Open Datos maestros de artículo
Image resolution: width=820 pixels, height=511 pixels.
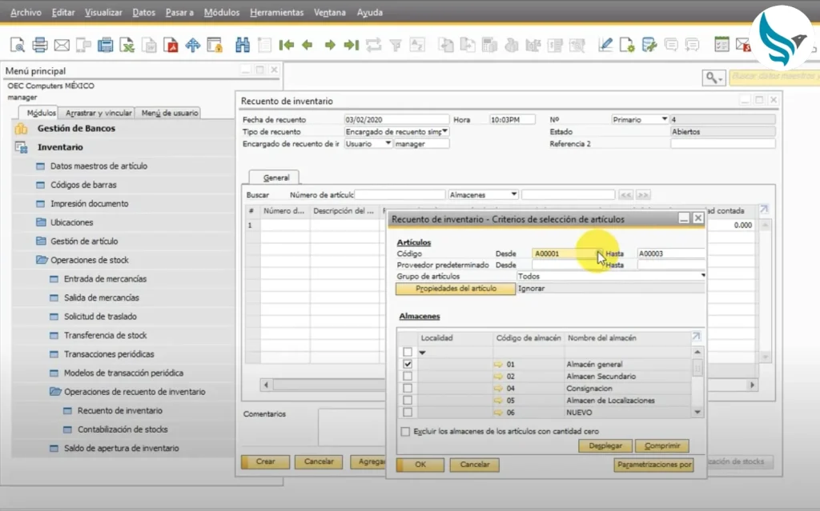point(98,166)
